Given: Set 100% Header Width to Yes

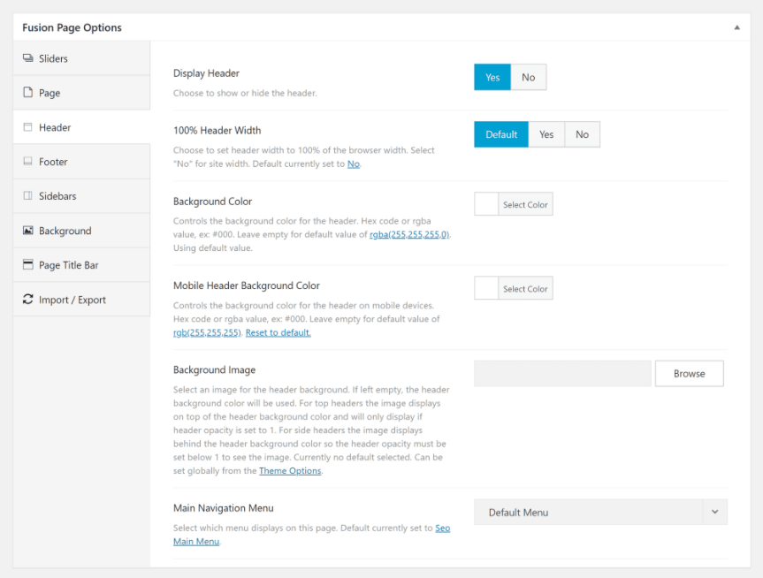Looking at the screenshot, I should (x=546, y=134).
